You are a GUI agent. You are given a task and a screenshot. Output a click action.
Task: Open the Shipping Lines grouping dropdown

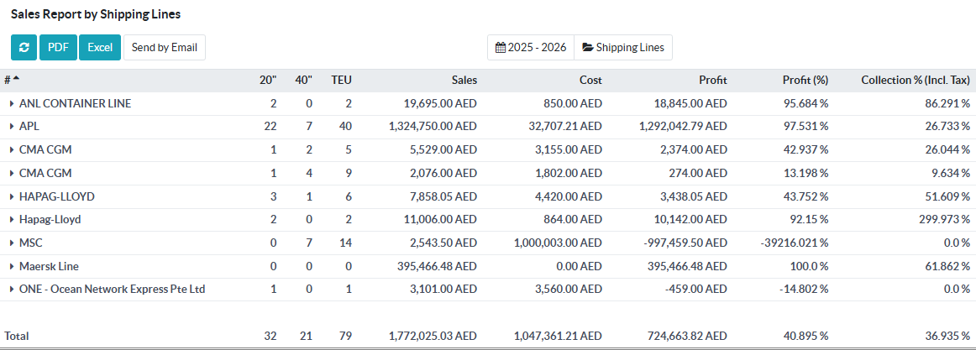pos(623,47)
